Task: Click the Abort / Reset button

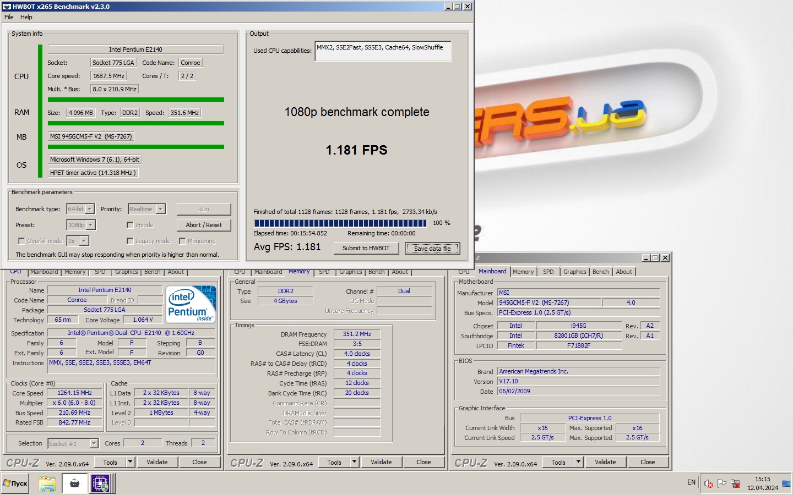Action: 204,225
